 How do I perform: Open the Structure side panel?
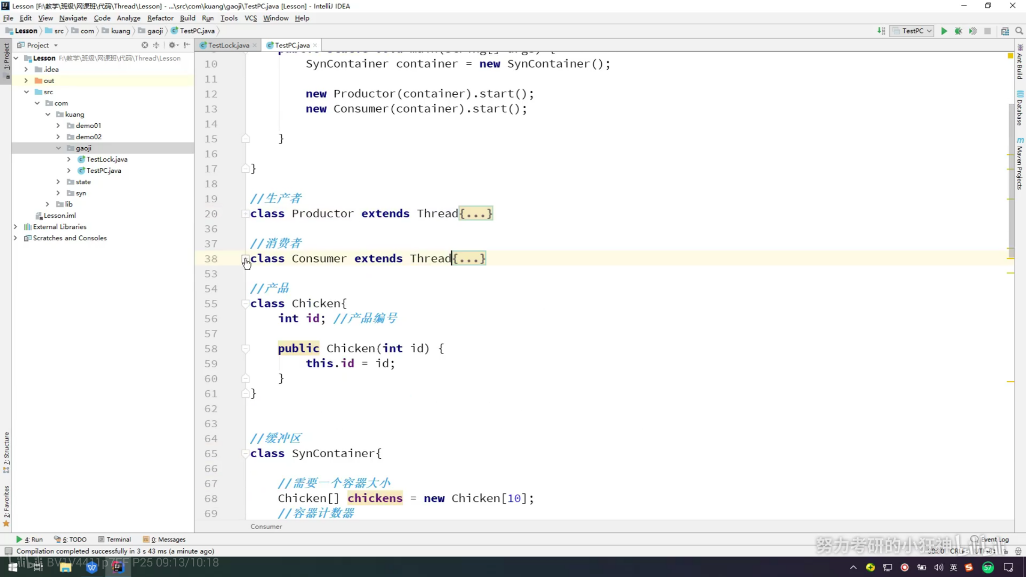(x=6, y=453)
